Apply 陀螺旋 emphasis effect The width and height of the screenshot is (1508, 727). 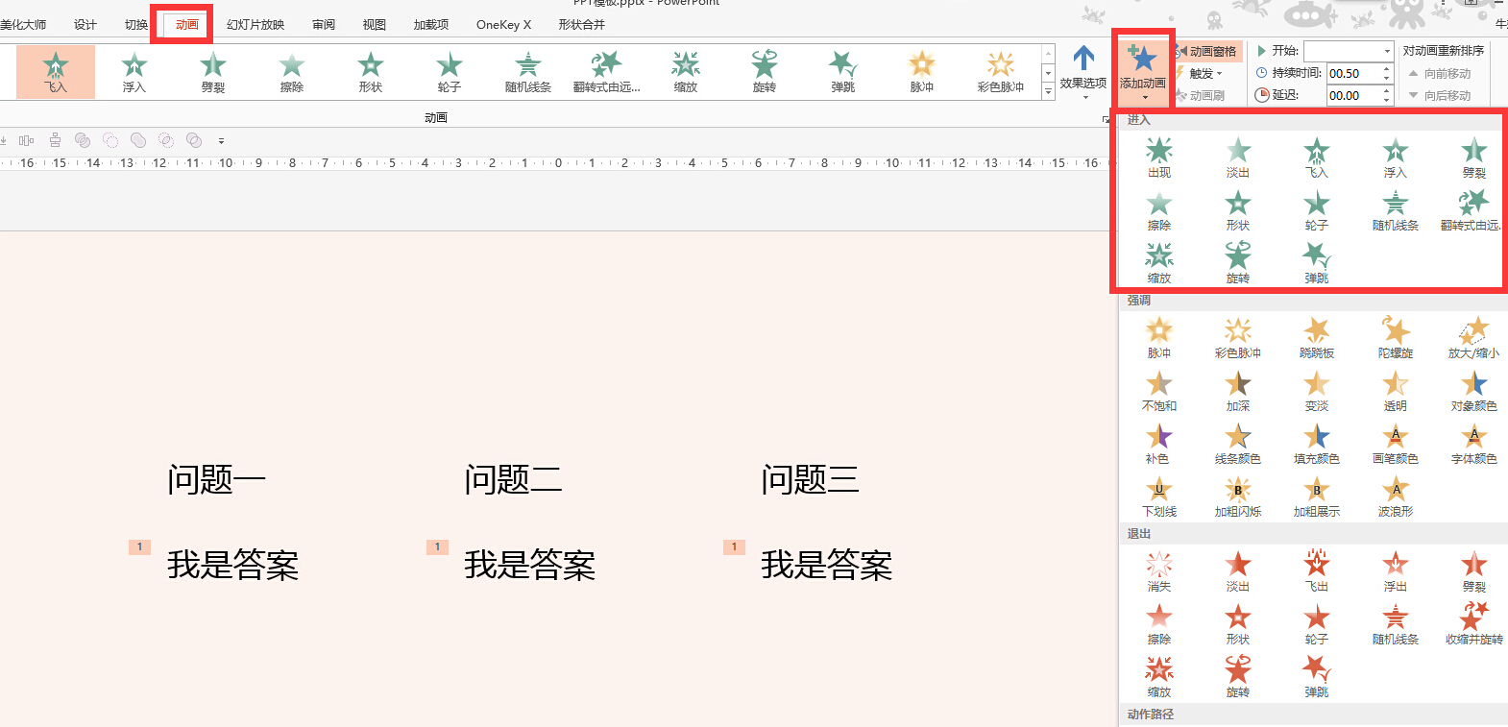1396,338
